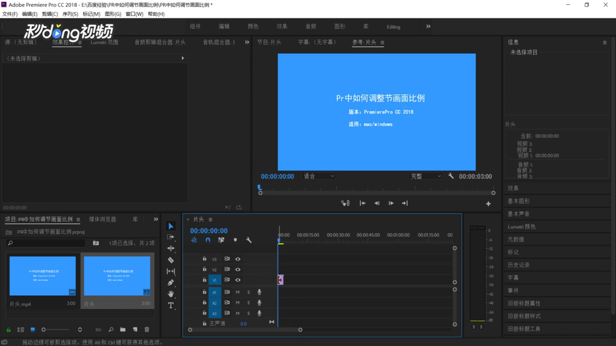Open the 序列(S) menu

[70, 14]
